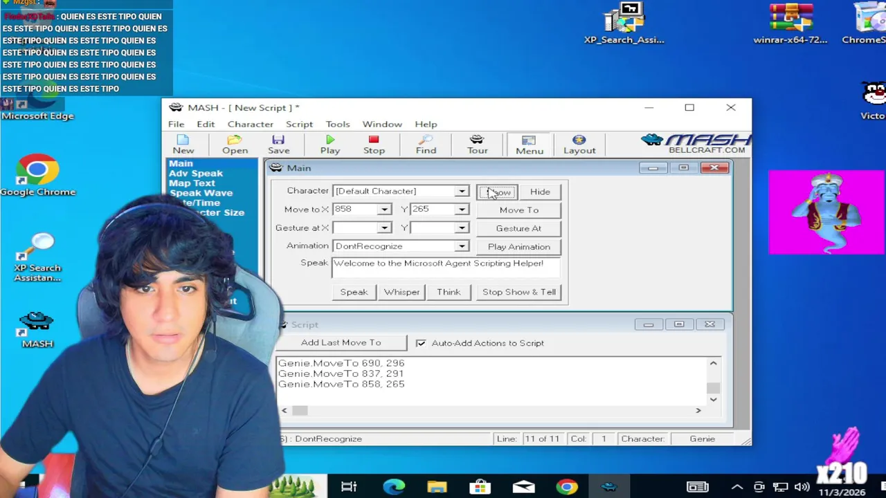
Task: Open Task View in the taskbar
Action: pyautogui.click(x=349, y=487)
